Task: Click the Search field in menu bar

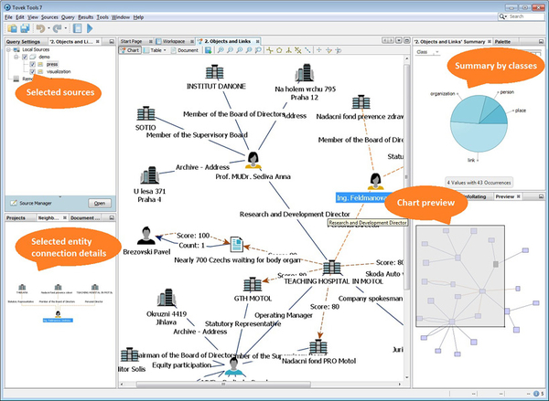Action: (521, 16)
